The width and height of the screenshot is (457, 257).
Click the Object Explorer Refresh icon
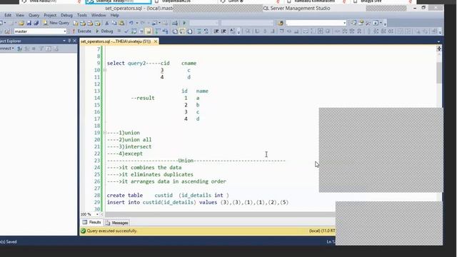click(49, 49)
